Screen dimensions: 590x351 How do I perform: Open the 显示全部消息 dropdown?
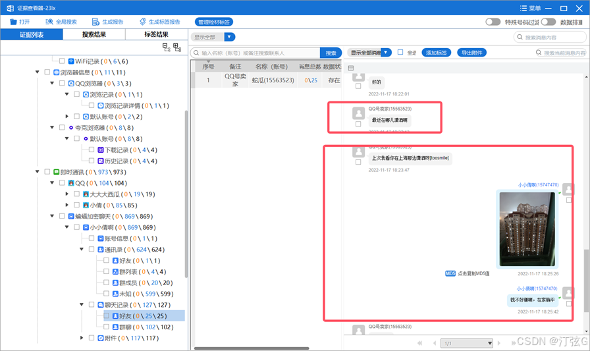pyautogui.click(x=386, y=52)
